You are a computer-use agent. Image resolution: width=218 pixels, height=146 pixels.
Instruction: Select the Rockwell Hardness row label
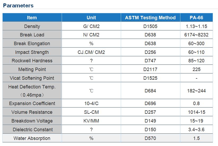click(32, 60)
